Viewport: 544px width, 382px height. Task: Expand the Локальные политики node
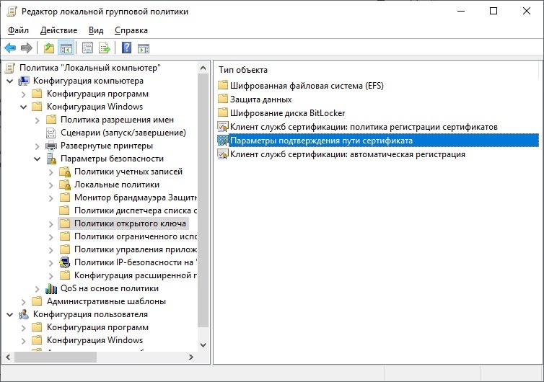coord(51,185)
